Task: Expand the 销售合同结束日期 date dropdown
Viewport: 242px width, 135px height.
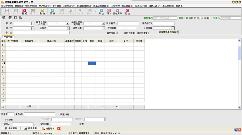Action: [x=103, y=23]
